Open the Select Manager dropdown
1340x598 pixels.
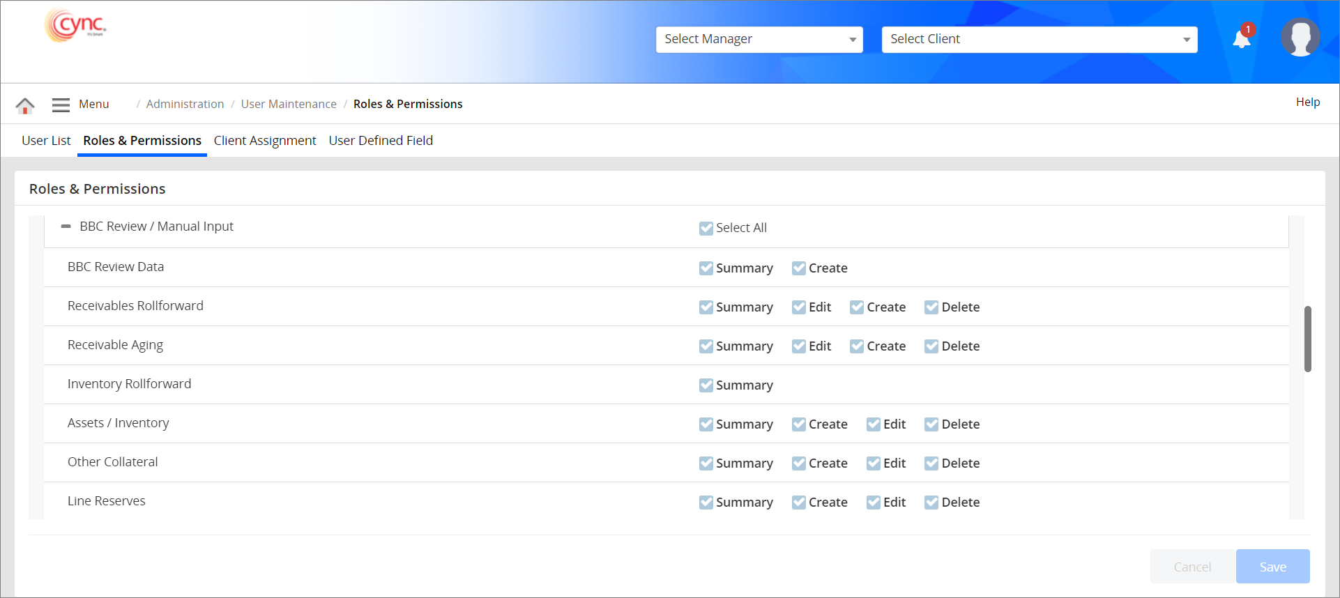tap(759, 40)
